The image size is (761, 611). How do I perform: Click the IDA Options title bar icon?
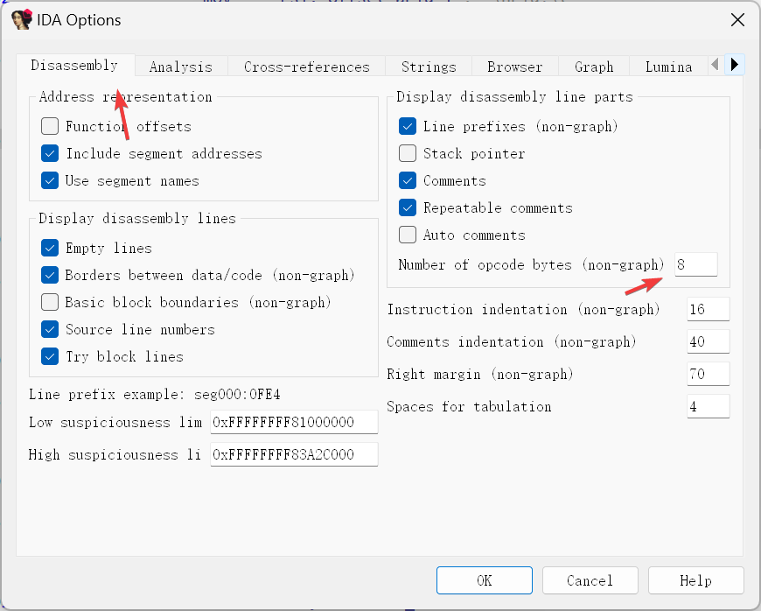point(22,19)
